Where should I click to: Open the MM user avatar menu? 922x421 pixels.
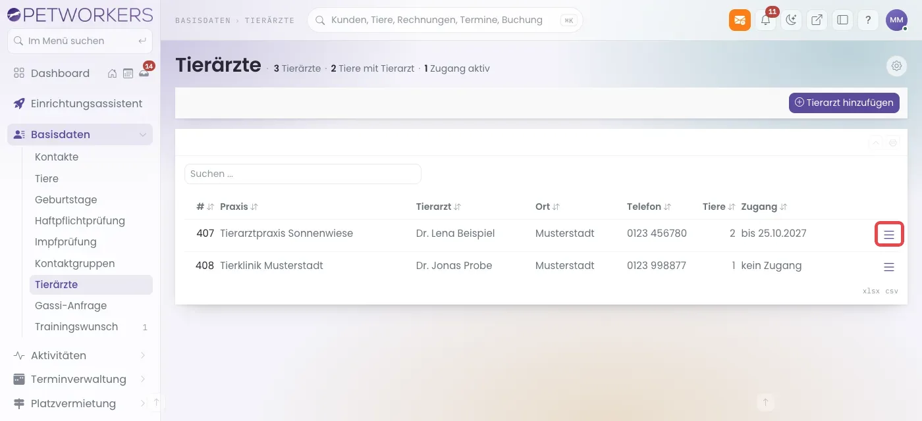coord(896,20)
